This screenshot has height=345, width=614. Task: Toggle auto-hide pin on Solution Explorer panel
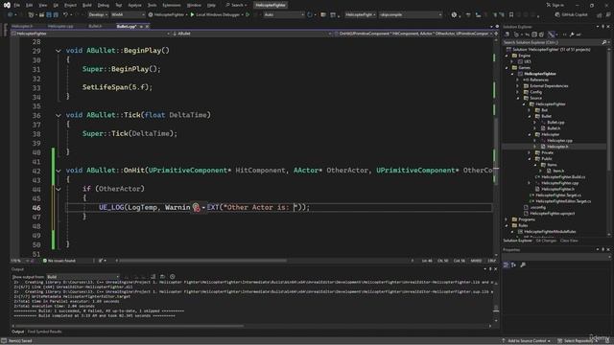pos(603,27)
